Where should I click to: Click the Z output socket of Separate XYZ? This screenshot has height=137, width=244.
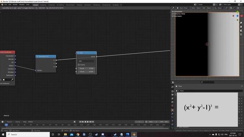(x=56, y=67)
